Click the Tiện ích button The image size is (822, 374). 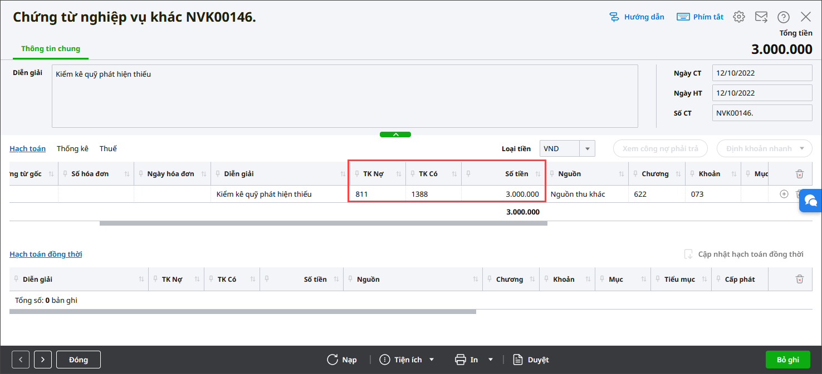pyautogui.click(x=402, y=360)
